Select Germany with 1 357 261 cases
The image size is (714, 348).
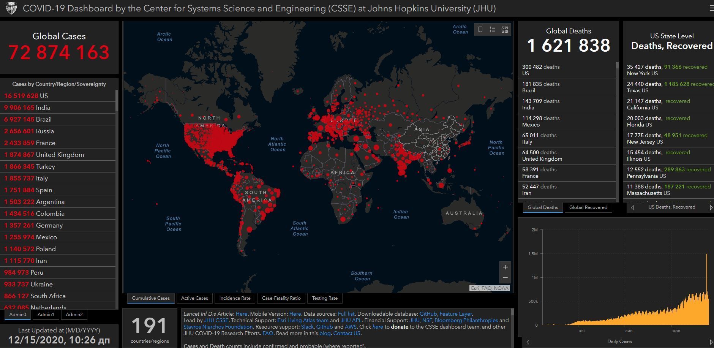click(x=58, y=225)
